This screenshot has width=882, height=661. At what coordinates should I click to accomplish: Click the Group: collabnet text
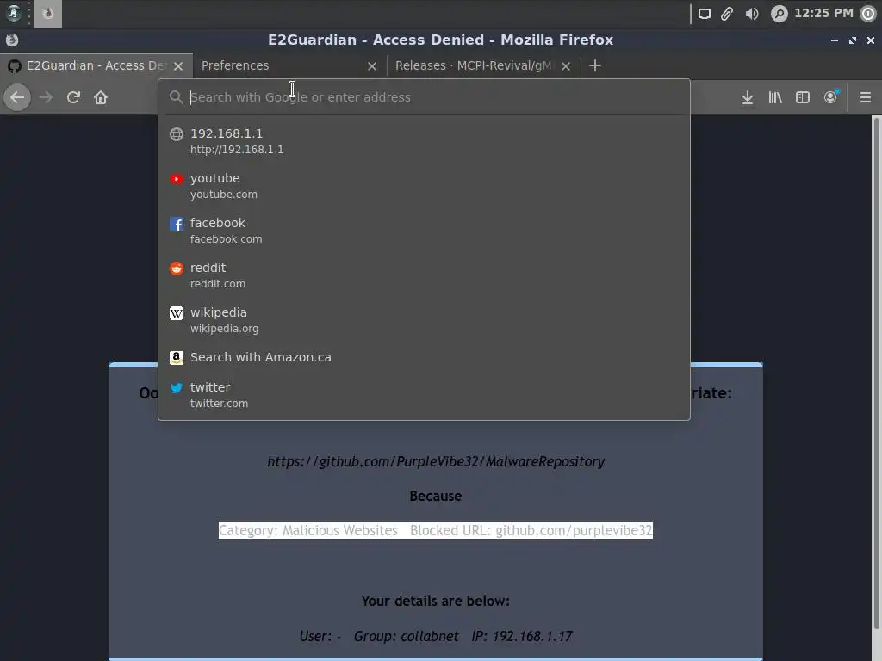(x=407, y=636)
